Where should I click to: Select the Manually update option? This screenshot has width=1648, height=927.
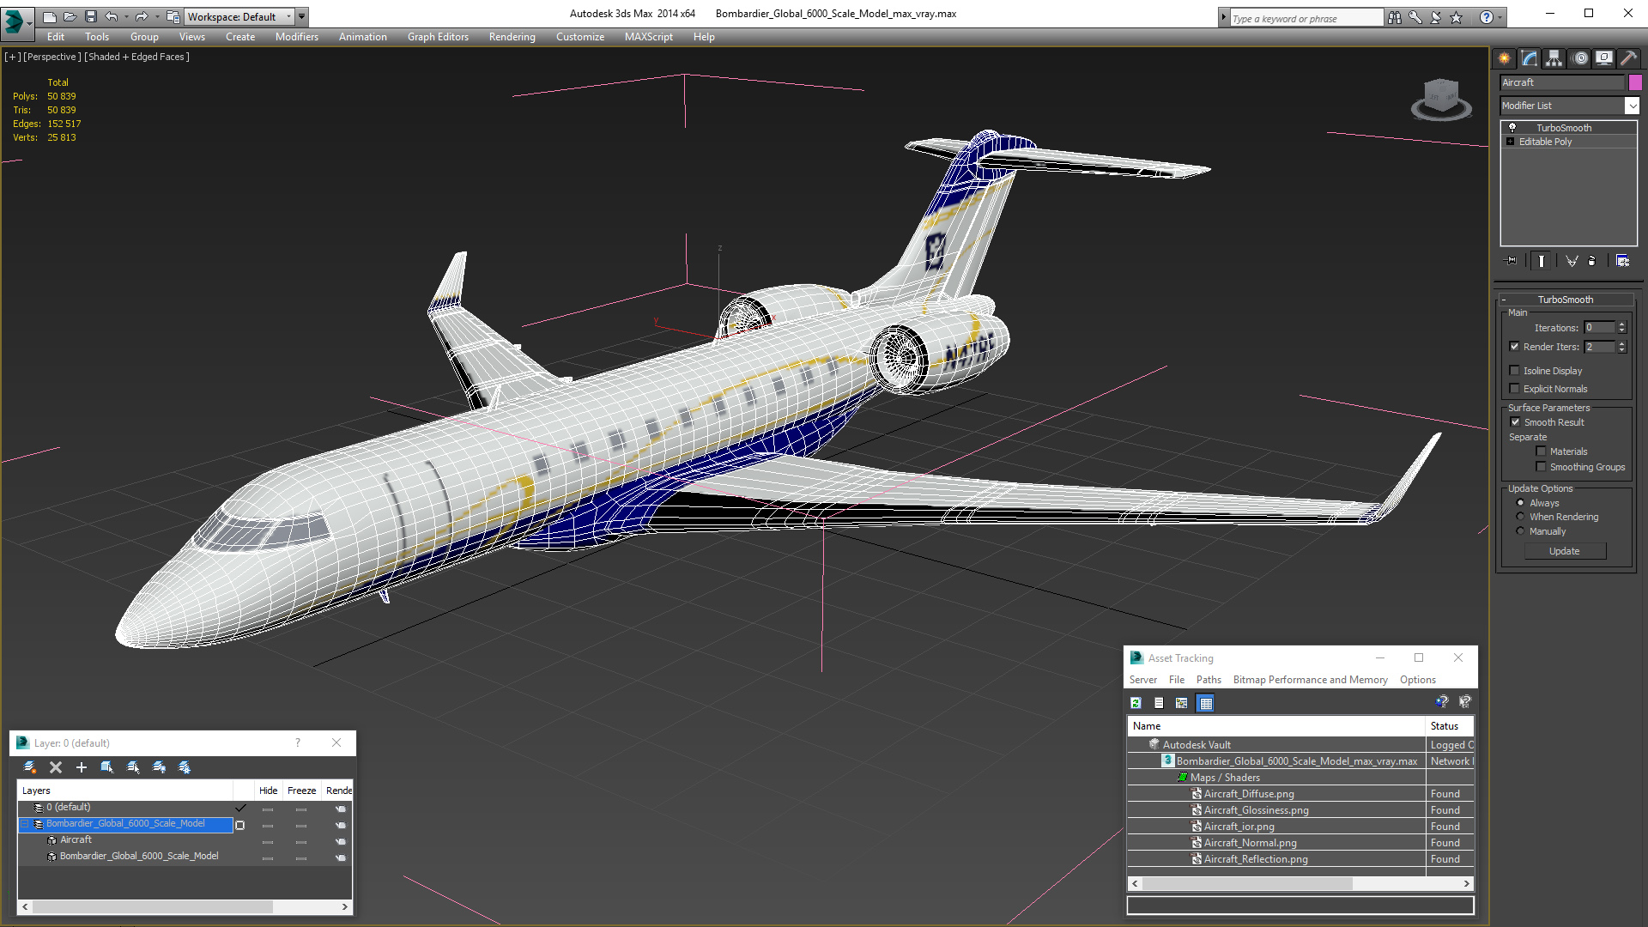click(1521, 531)
